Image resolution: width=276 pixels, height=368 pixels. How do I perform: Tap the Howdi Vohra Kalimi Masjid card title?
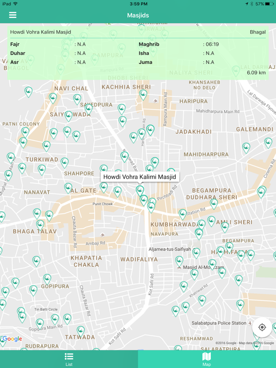(41, 32)
